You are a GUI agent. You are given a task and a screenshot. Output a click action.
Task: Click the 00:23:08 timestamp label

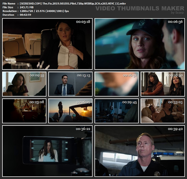[x=37, y=102]
